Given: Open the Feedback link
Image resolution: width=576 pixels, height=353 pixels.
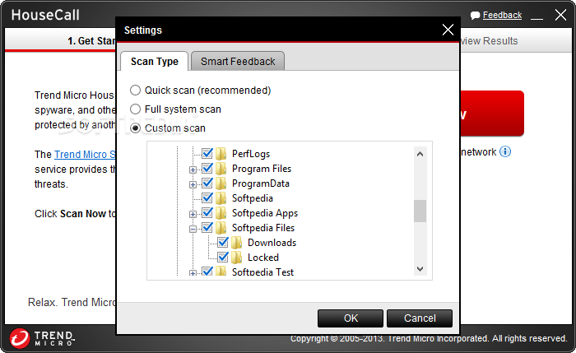Looking at the screenshot, I should pos(502,15).
